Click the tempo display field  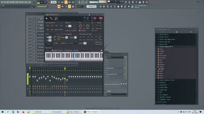pyautogui.click(x=54, y=2)
